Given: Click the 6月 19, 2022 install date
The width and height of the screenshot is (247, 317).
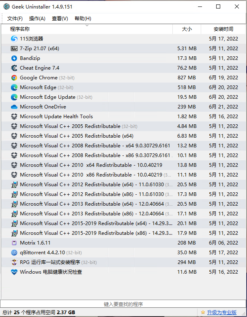Looking at the screenshot, I should point(223,78).
